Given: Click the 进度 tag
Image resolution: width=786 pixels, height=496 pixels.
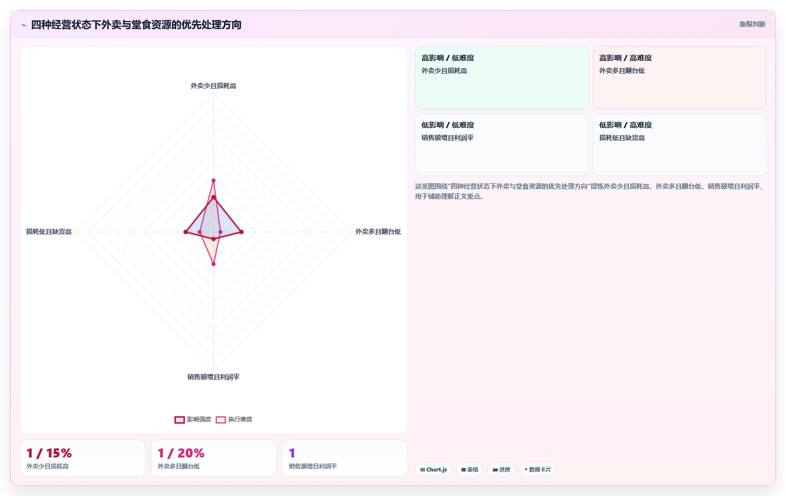Looking at the screenshot, I should tap(501, 469).
